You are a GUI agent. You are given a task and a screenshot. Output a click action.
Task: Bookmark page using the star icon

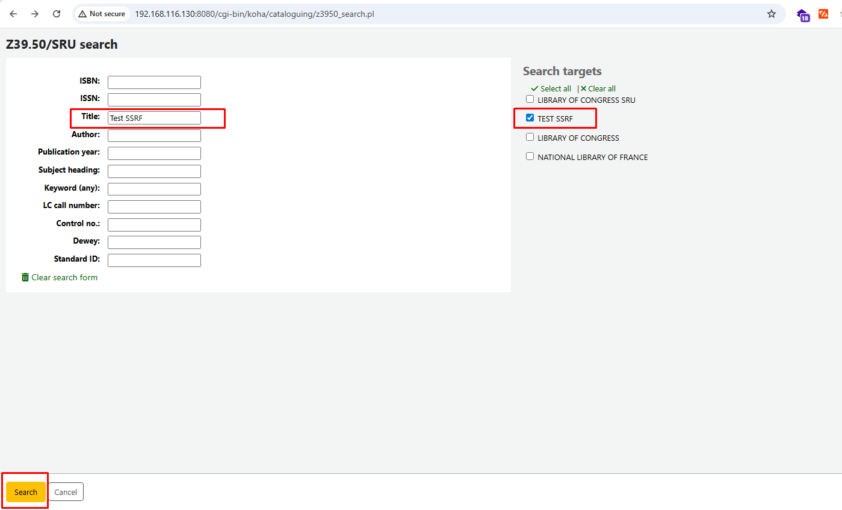pyautogui.click(x=771, y=14)
